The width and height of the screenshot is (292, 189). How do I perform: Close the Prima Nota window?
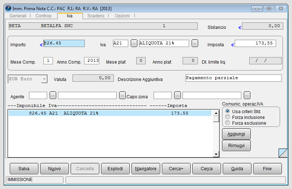point(281,9)
